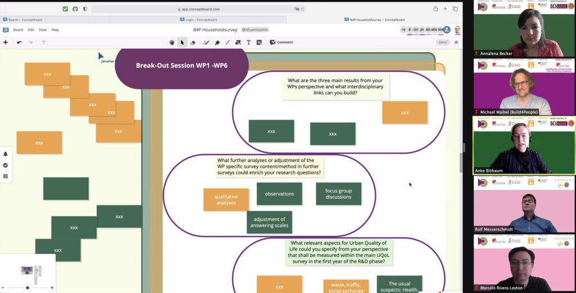576x293 pixels.
Task: Collapse the toolbar with double chevron
Action: (456, 43)
